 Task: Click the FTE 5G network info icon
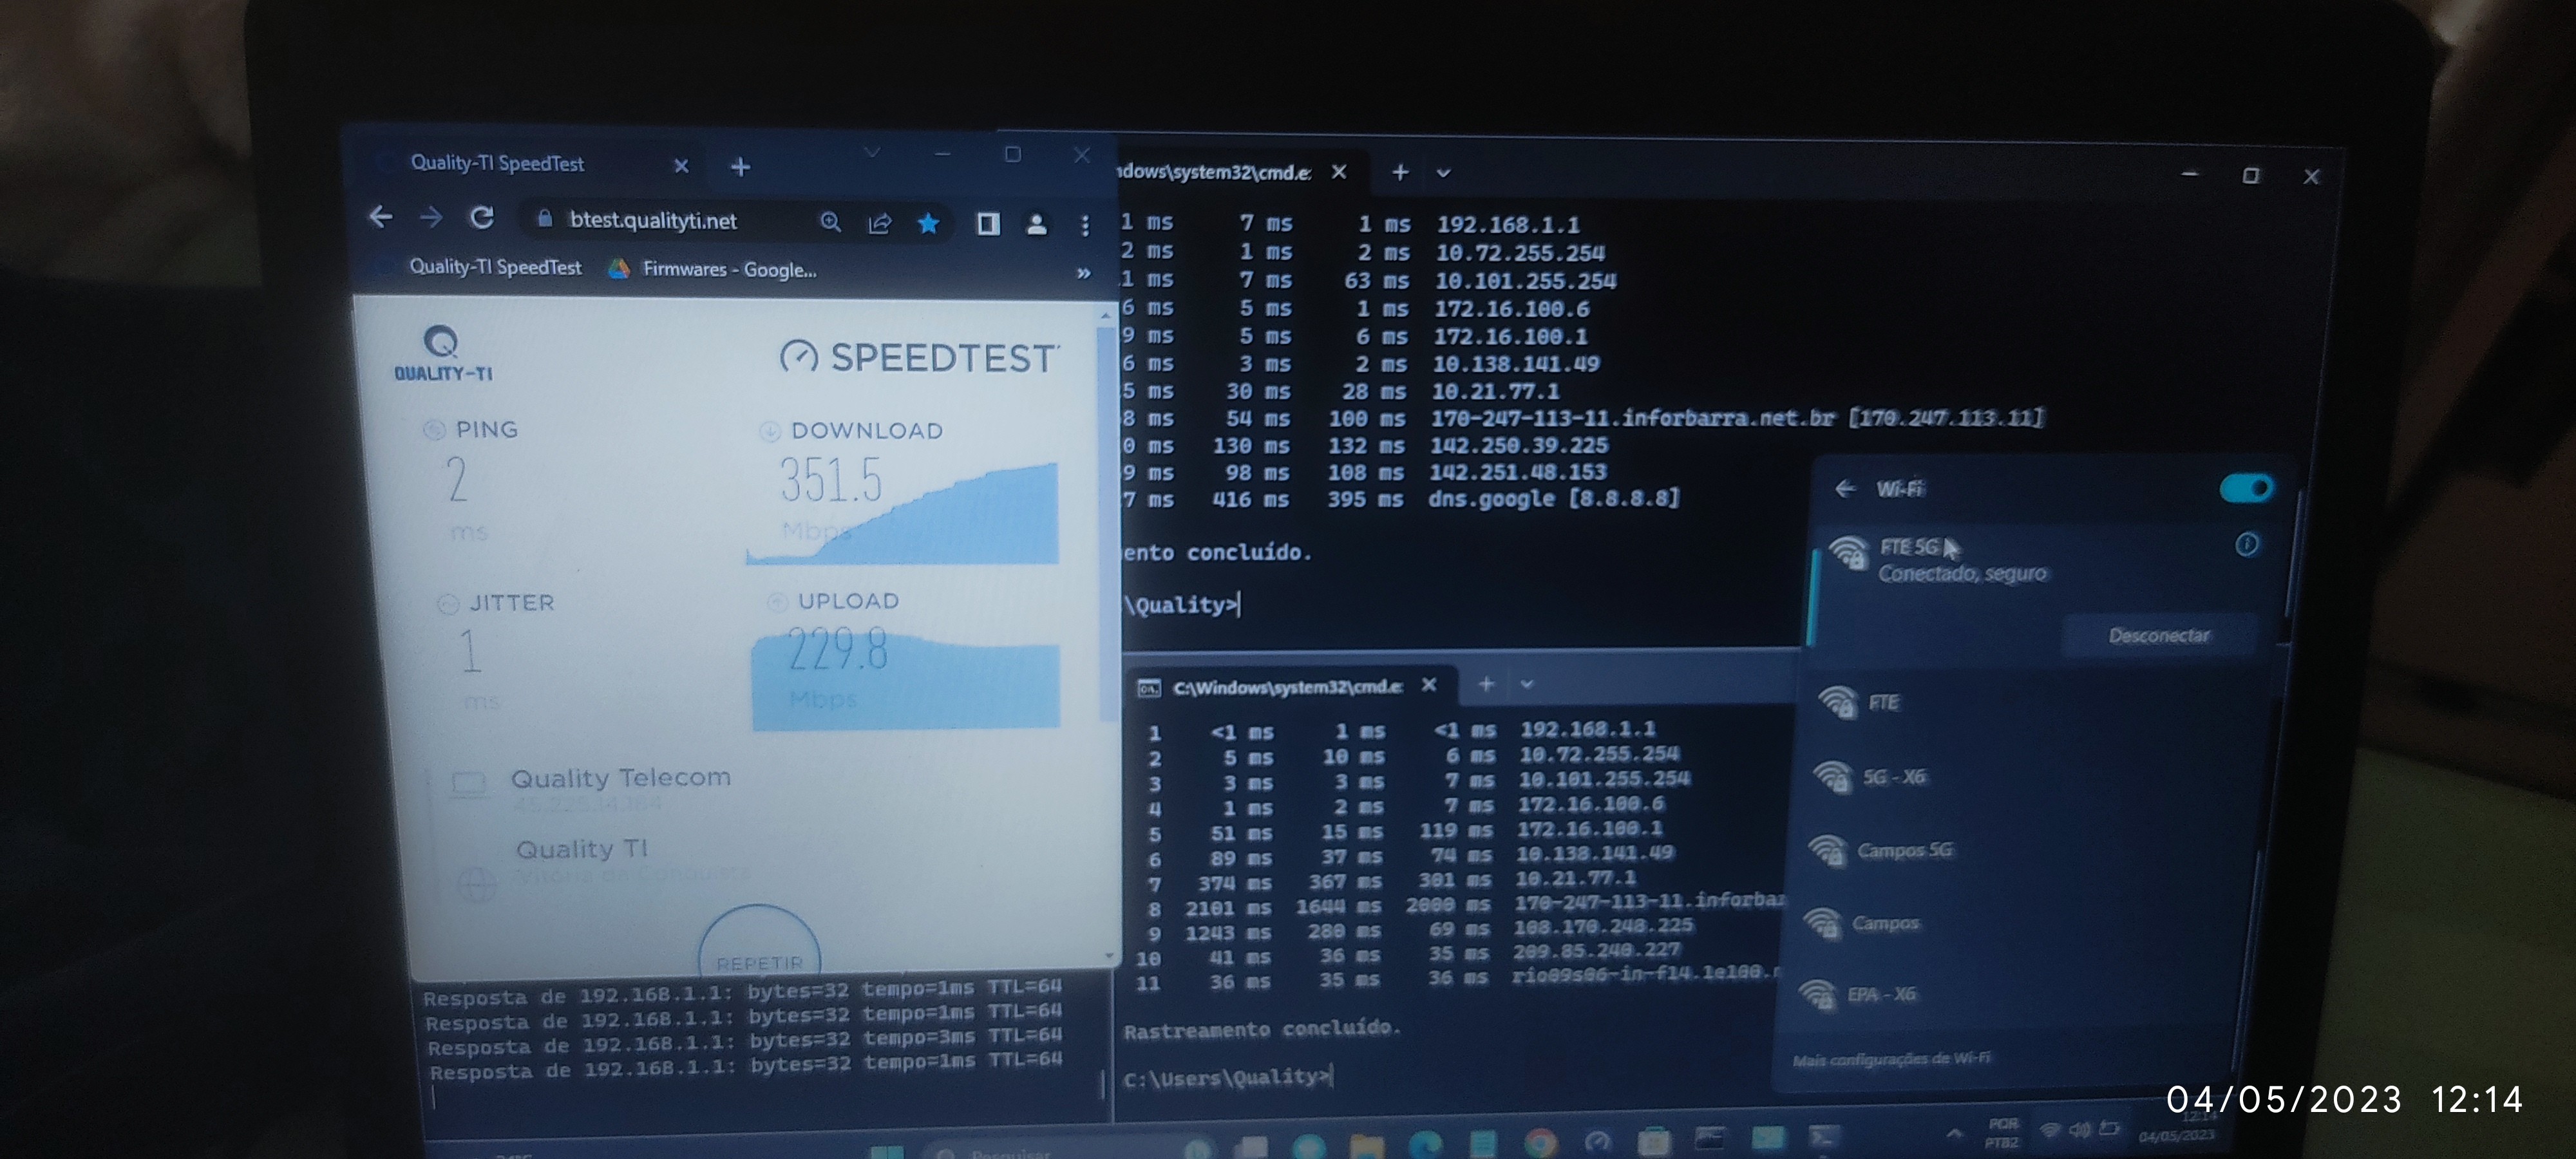2246,544
